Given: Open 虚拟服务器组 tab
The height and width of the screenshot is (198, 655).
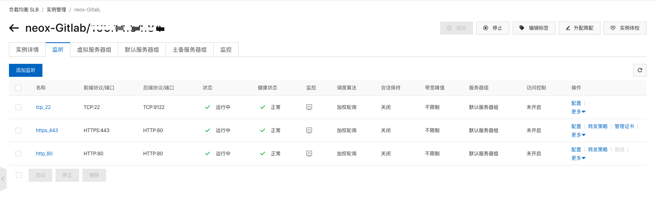Looking at the screenshot, I should (x=94, y=50).
